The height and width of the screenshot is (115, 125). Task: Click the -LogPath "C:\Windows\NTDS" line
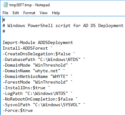[37, 93]
